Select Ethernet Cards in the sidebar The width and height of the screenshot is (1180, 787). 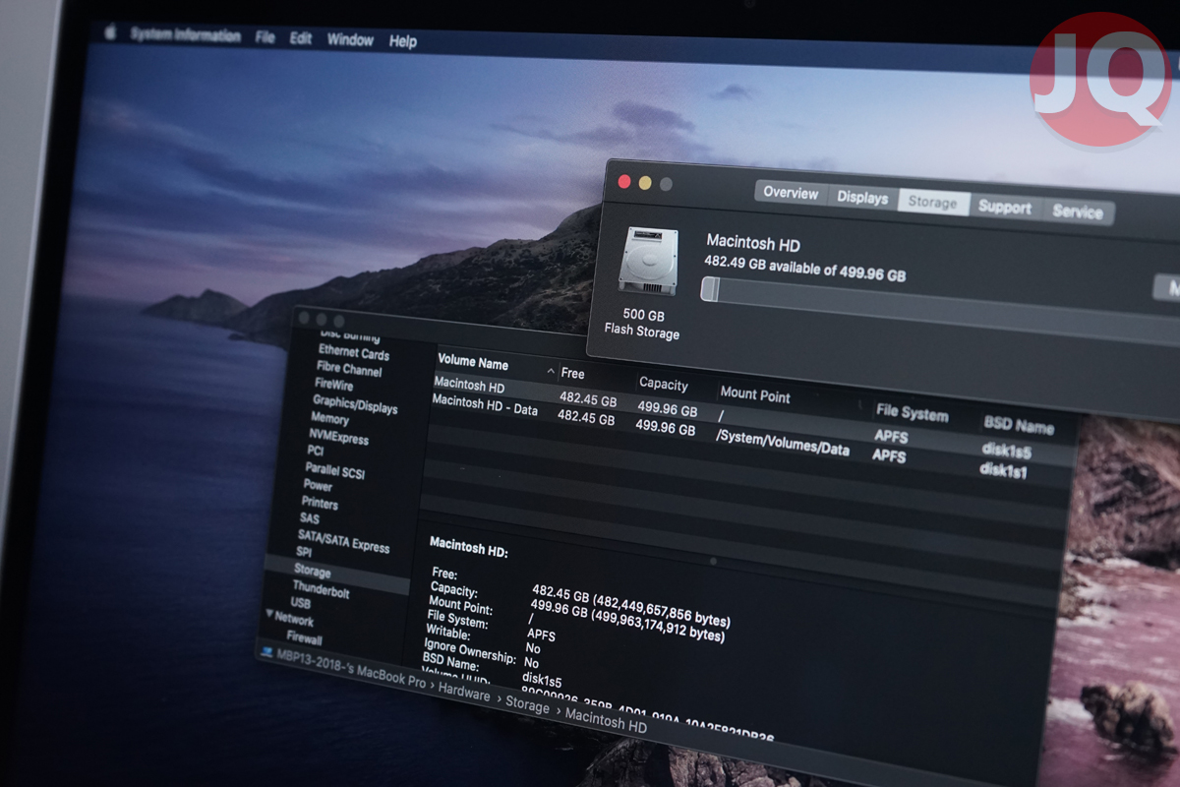click(354, 353)
